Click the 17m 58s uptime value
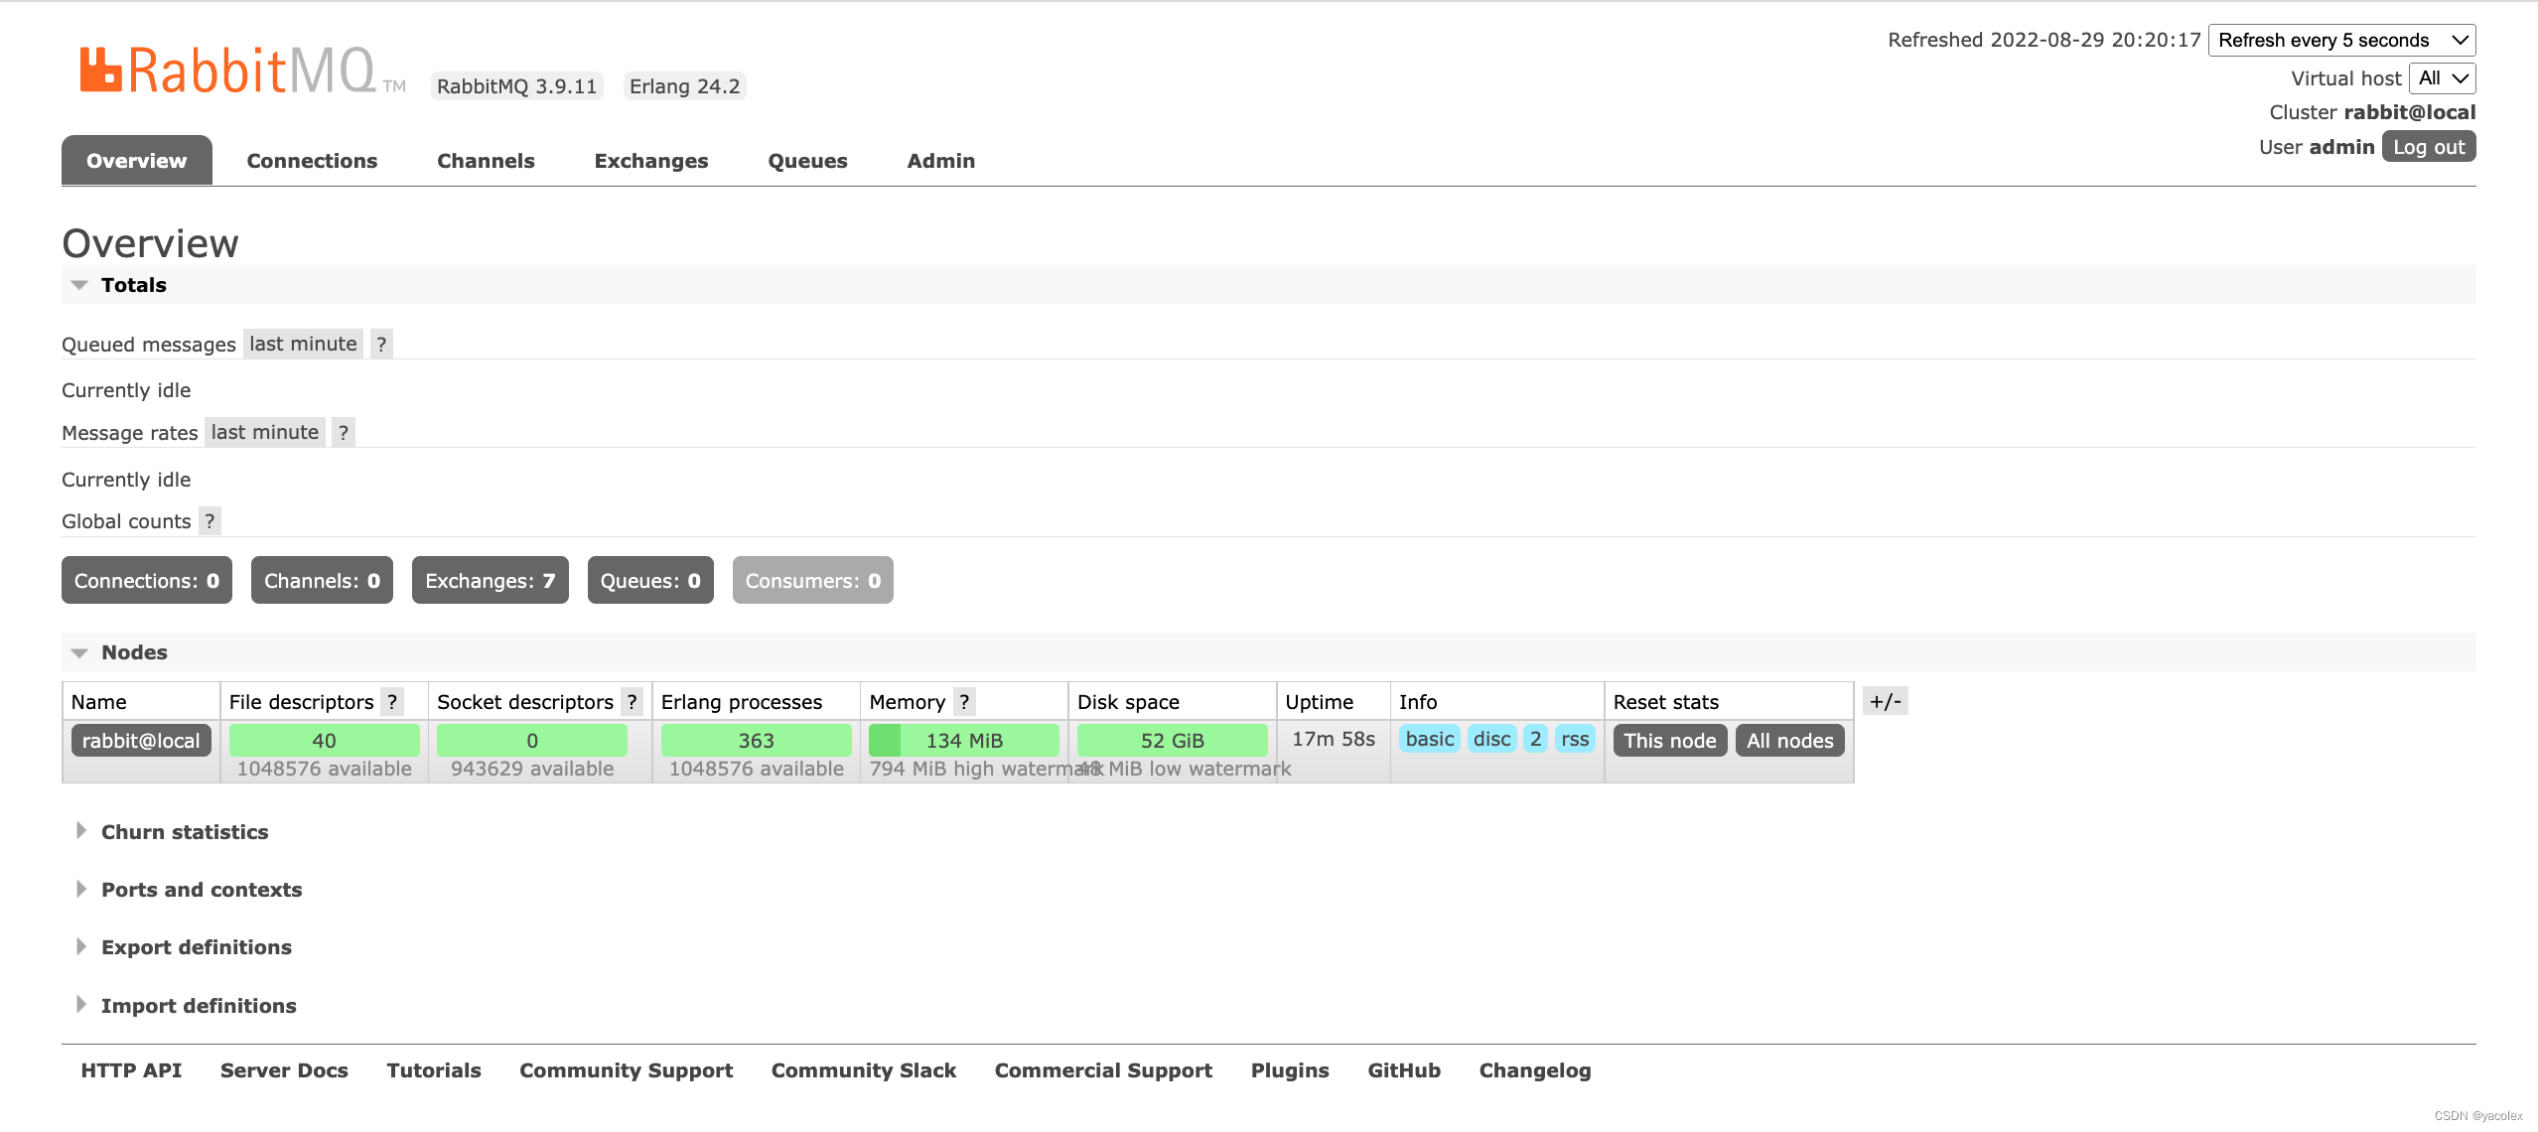Screen dimensions: 2538x1132 click(1334, 739)
